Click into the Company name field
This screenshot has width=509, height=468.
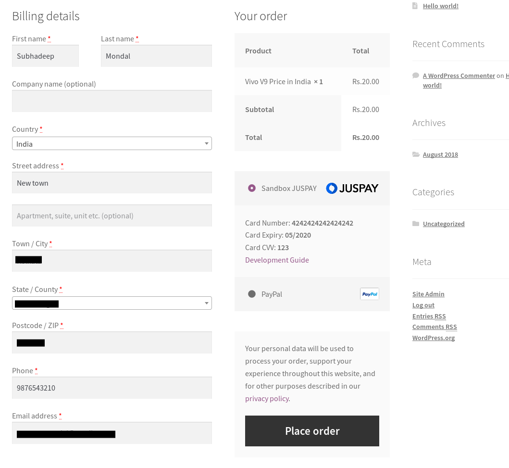pos(112,101)
